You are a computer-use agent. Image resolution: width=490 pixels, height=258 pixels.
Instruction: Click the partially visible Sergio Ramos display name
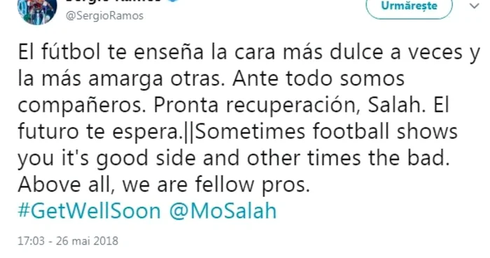[x=114, y=1]
